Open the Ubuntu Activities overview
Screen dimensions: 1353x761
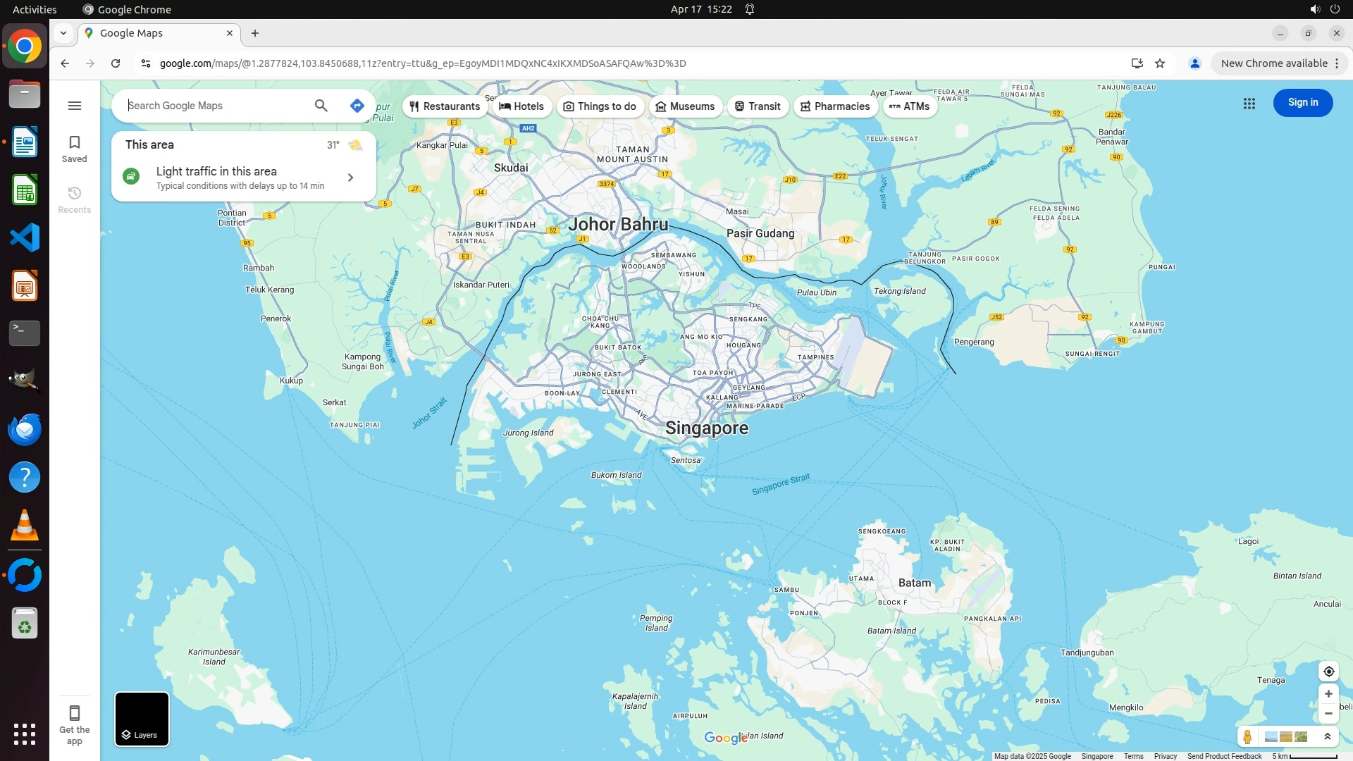pyautogui.click(x=35, y=9)
